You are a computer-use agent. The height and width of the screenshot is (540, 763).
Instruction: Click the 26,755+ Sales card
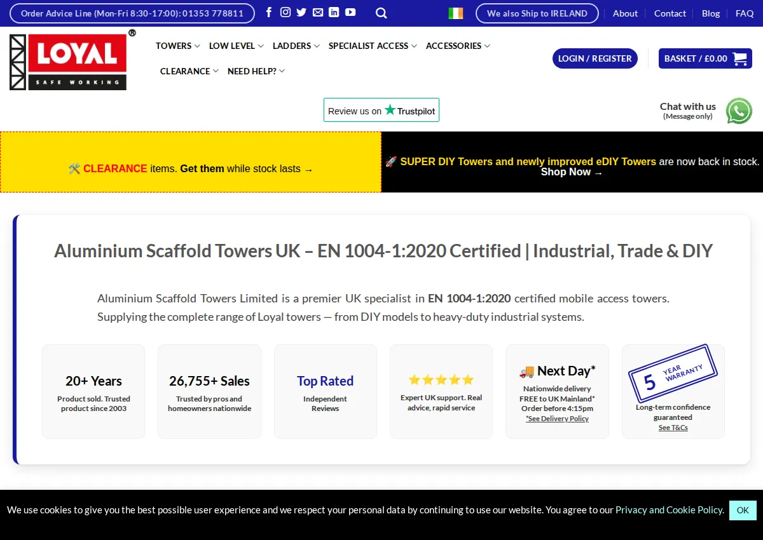tap(209, 391)
